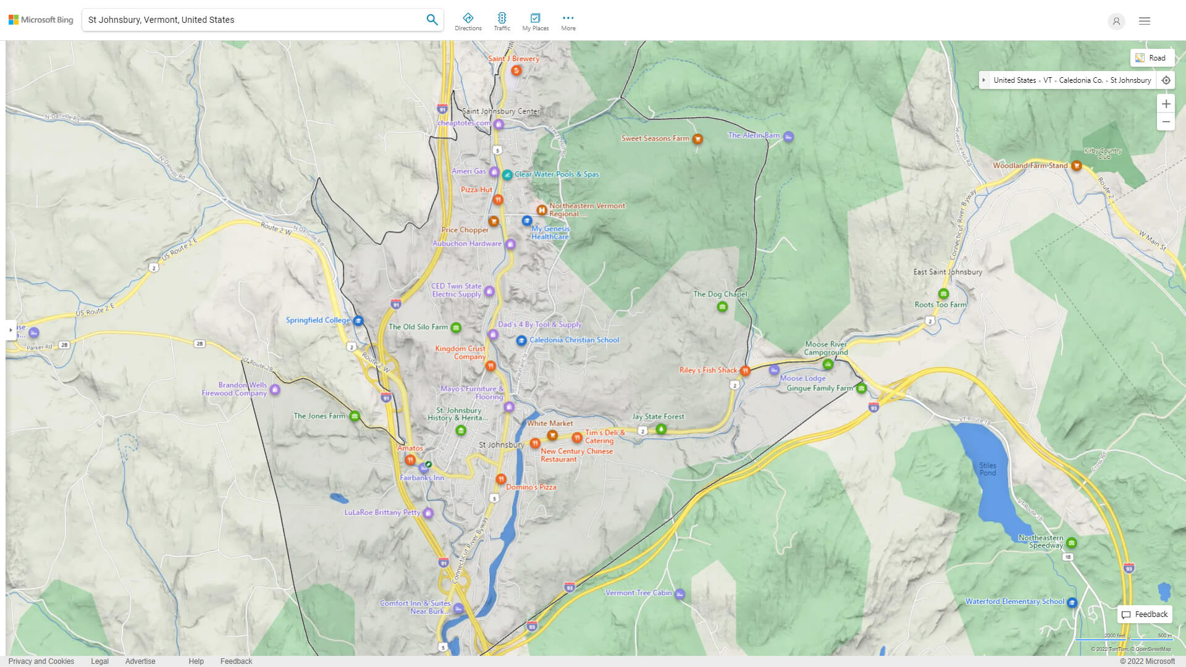
Task: Open the Feedback button on map
Action: click(1145, 615)
